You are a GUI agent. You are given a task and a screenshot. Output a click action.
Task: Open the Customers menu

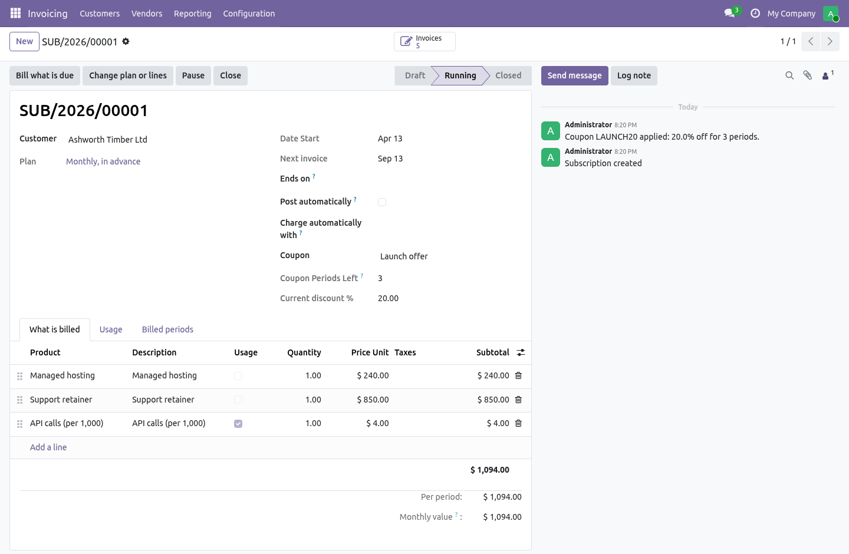coord(100,13)
